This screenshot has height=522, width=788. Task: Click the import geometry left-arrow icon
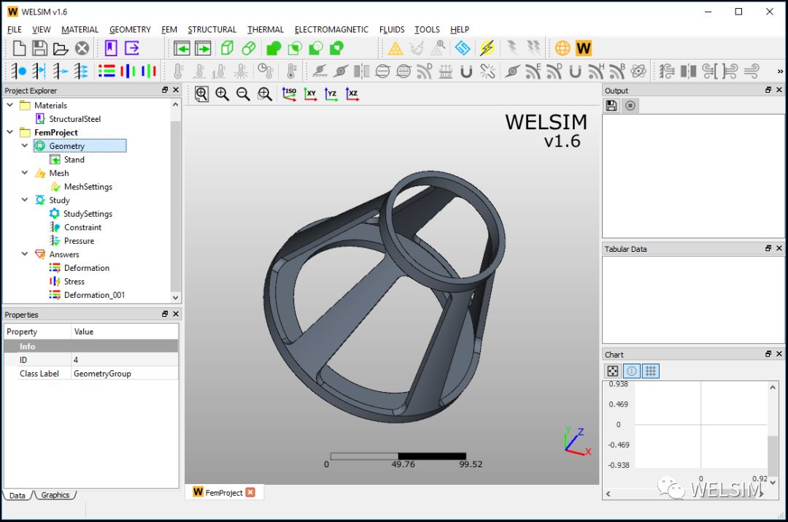pyautogui.click(x=182, y=48)
